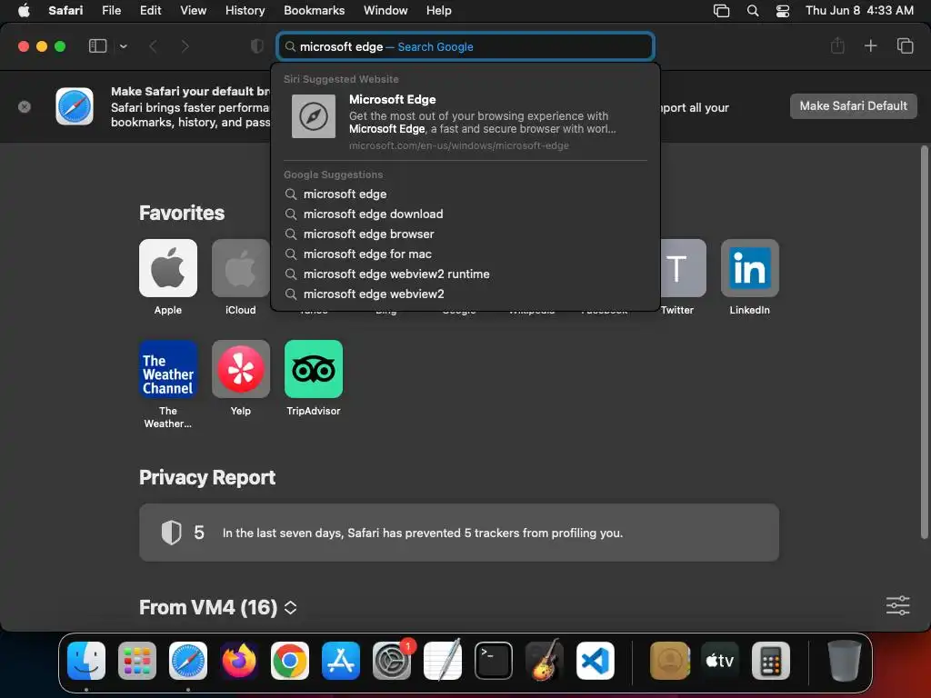931x698 pixels.
Task: Open the Share button in toolbar
Action: (837, 45)
